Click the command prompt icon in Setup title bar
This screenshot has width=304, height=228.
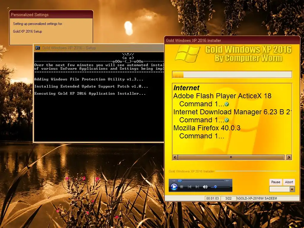coord(38,48)
